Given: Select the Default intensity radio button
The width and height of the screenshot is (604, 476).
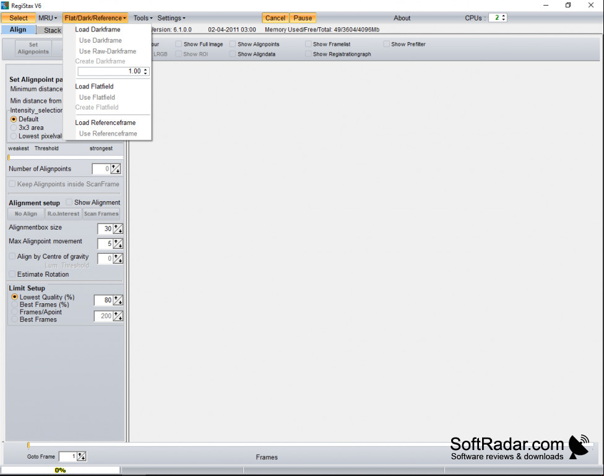Looking at the screenshot, I should point(14,119).
